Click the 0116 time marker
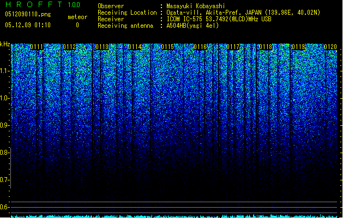 click(x=200, y=47)
